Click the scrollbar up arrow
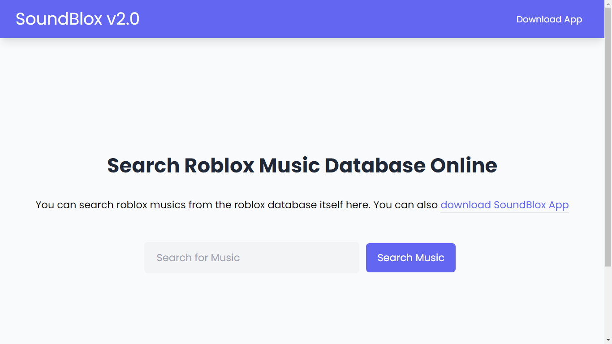Viewport: 612px width, 344px height. point(608,4)
